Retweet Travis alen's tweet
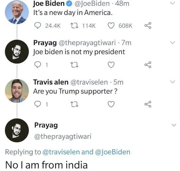 (x=74, y=104)
